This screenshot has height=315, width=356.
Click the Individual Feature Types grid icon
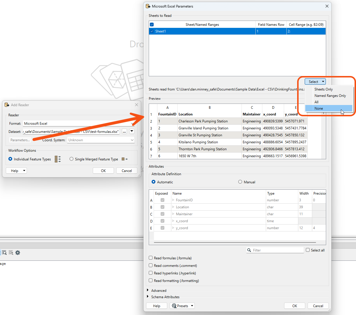coord(57,159)
